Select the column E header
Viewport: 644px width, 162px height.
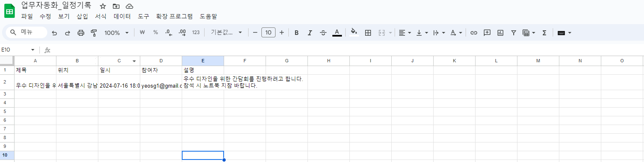[203, 61]
